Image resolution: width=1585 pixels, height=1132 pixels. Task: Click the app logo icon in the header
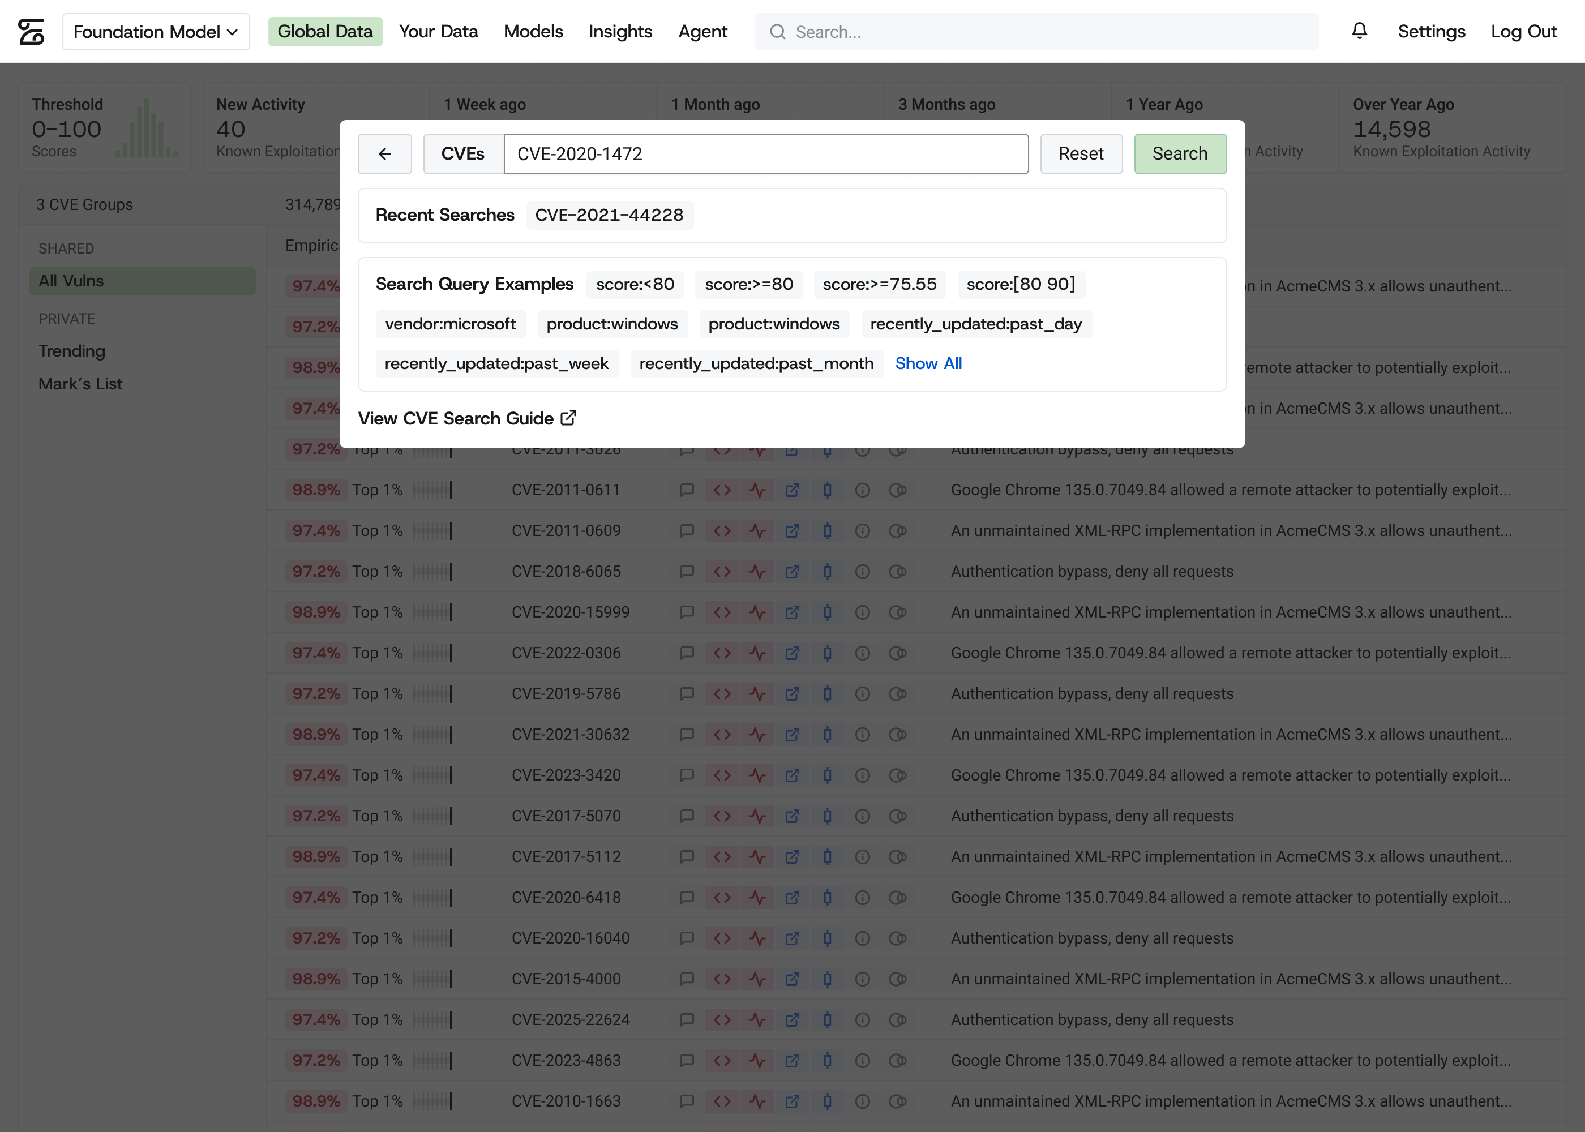pos(31,31)
